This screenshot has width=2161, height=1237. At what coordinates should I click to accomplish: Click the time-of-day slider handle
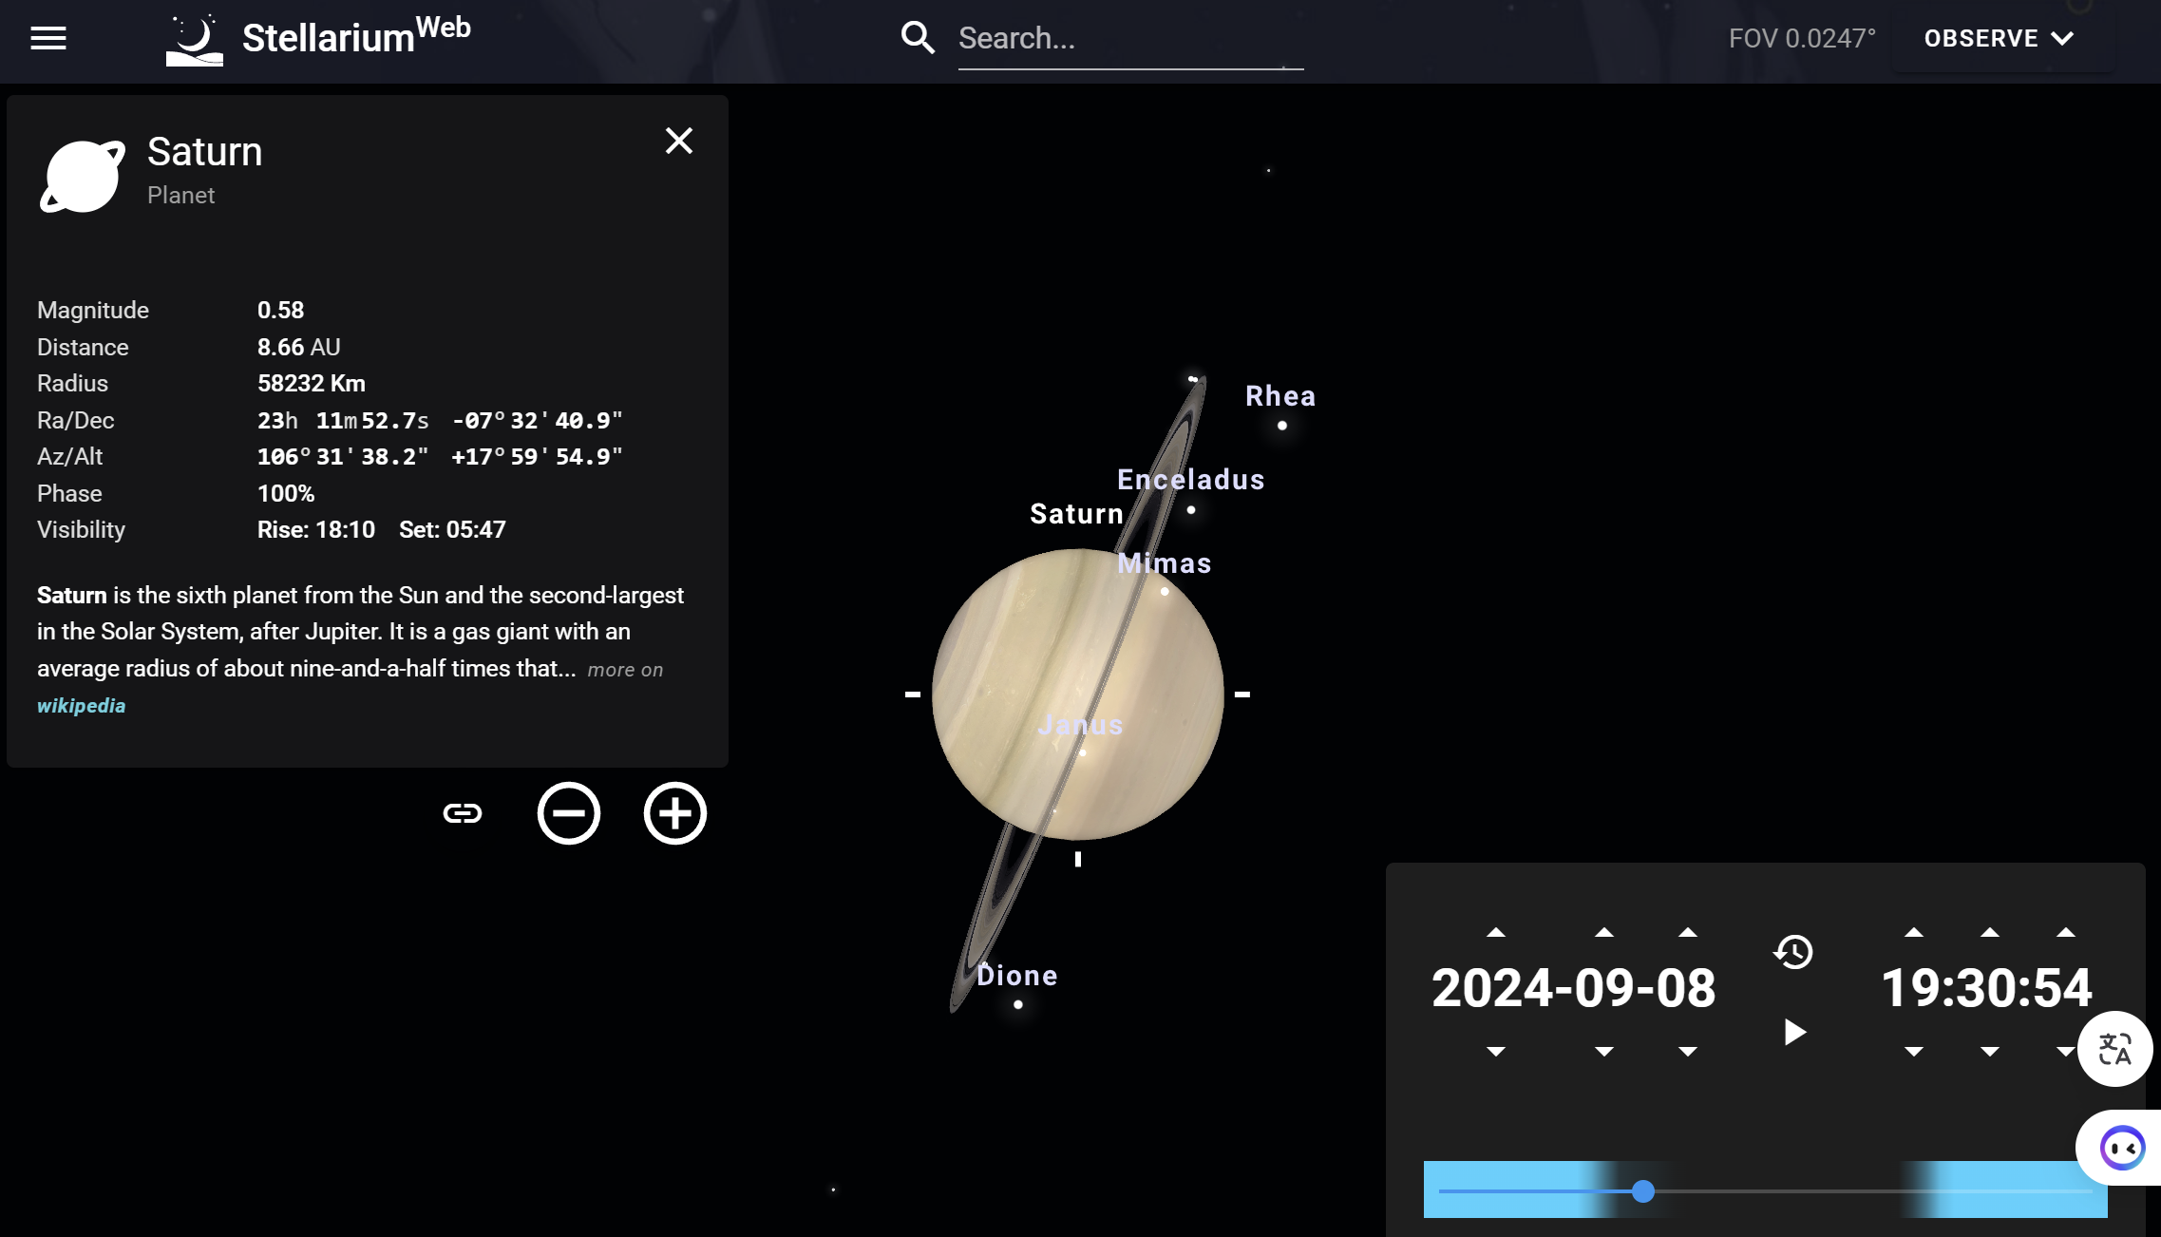(x=1643, y=1191)
